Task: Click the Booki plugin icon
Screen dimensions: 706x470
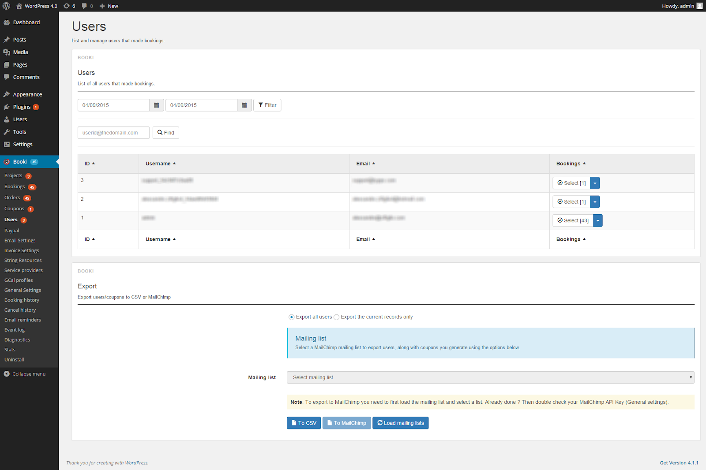Action: pyautogui.click(x=7, y=162)
